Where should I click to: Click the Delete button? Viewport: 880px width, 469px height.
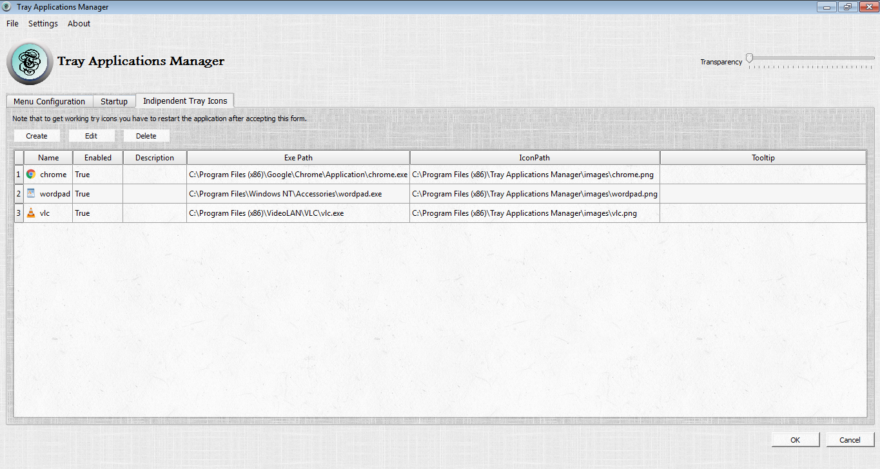(146, 135)
